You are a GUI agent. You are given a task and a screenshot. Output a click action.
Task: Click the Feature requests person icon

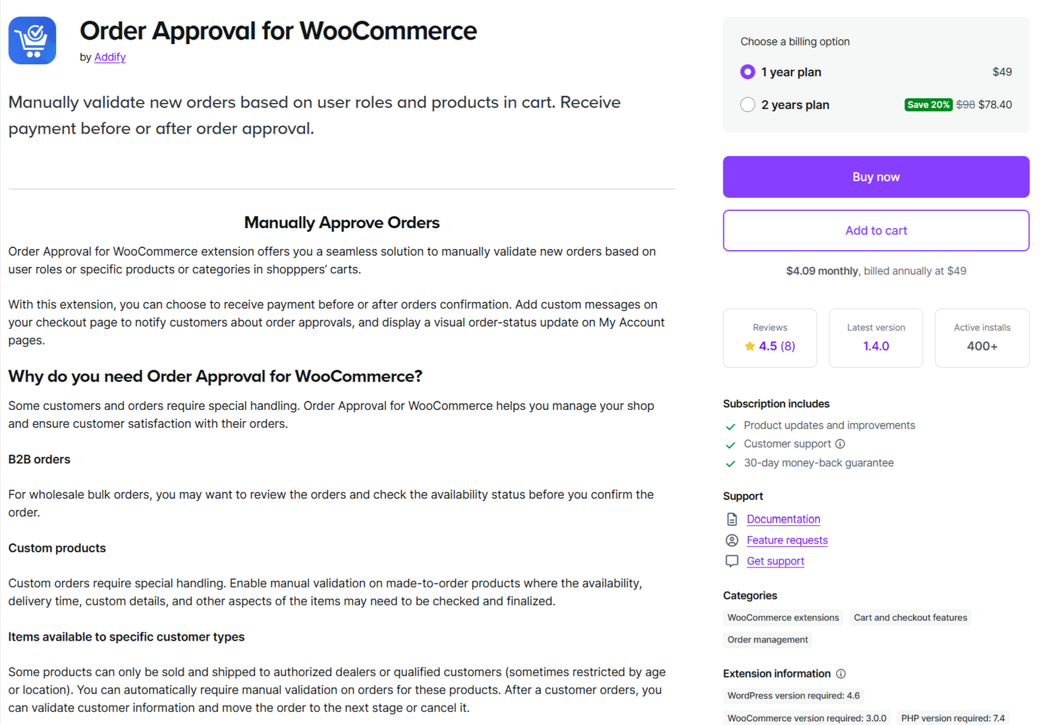732,540
